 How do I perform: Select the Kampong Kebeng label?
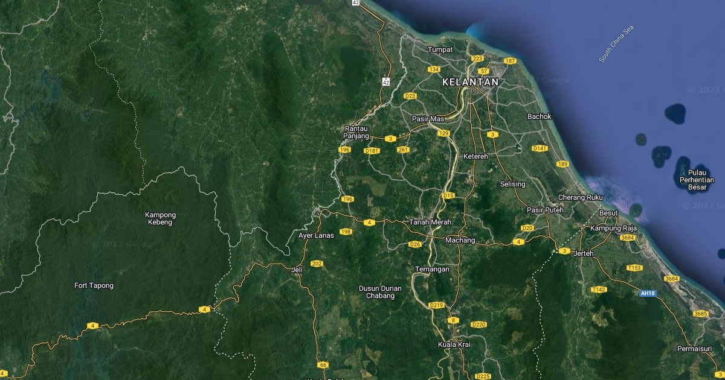click(x=160, y=218)
